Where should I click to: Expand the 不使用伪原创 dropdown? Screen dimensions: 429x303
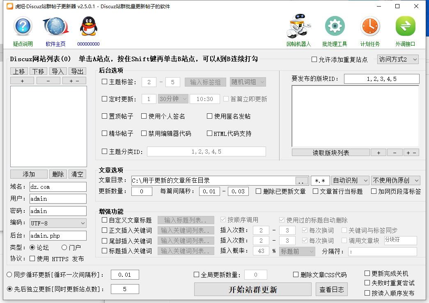point(396,180)
